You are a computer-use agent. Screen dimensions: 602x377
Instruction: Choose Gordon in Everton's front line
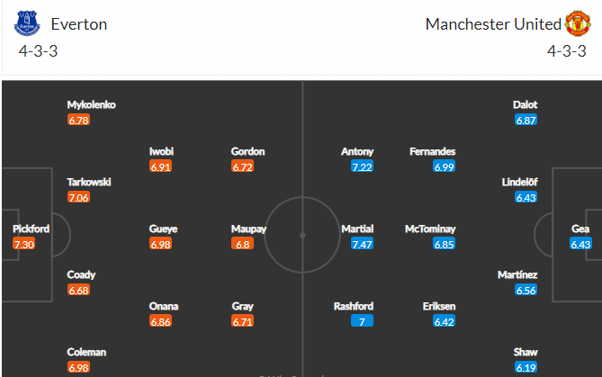[x=248, y=151]
